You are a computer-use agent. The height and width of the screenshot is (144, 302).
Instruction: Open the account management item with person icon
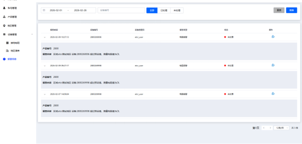[x=10, y=8]
